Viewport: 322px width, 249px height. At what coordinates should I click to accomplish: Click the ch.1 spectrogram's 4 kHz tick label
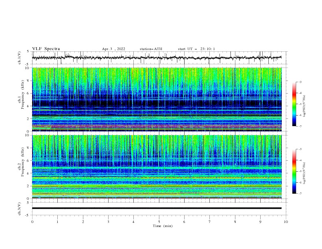point(28,106)
